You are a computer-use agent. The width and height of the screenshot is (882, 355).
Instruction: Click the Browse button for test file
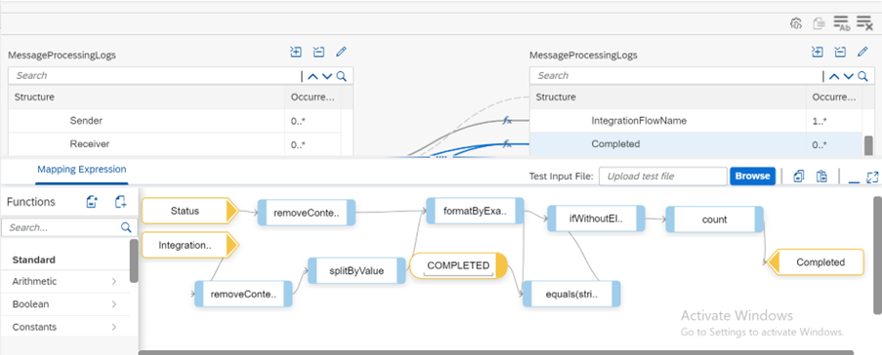753,176
